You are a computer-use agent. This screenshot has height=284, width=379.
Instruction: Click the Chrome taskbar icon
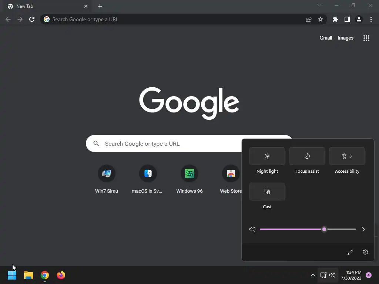pyautogui.click(x=45, y=275)
